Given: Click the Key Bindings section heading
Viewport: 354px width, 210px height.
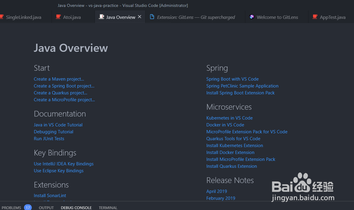Looking at the screenshot, I should 55,153.
